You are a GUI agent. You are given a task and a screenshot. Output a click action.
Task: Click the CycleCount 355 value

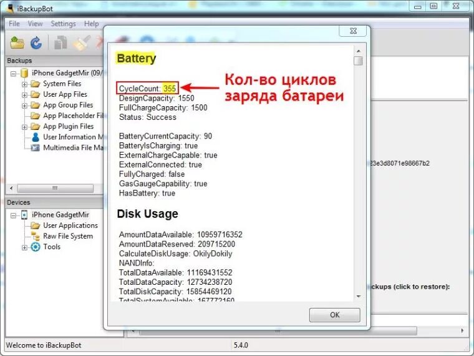coord(169,89)
